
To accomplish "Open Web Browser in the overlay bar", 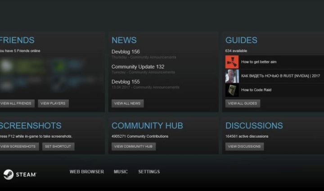I will tap(86, 172).
